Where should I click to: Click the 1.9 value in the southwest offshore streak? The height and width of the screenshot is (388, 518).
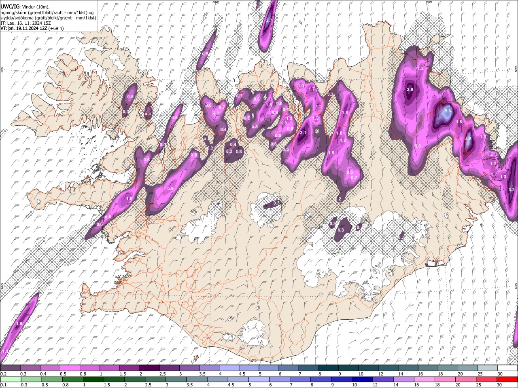tap(19, 324)
